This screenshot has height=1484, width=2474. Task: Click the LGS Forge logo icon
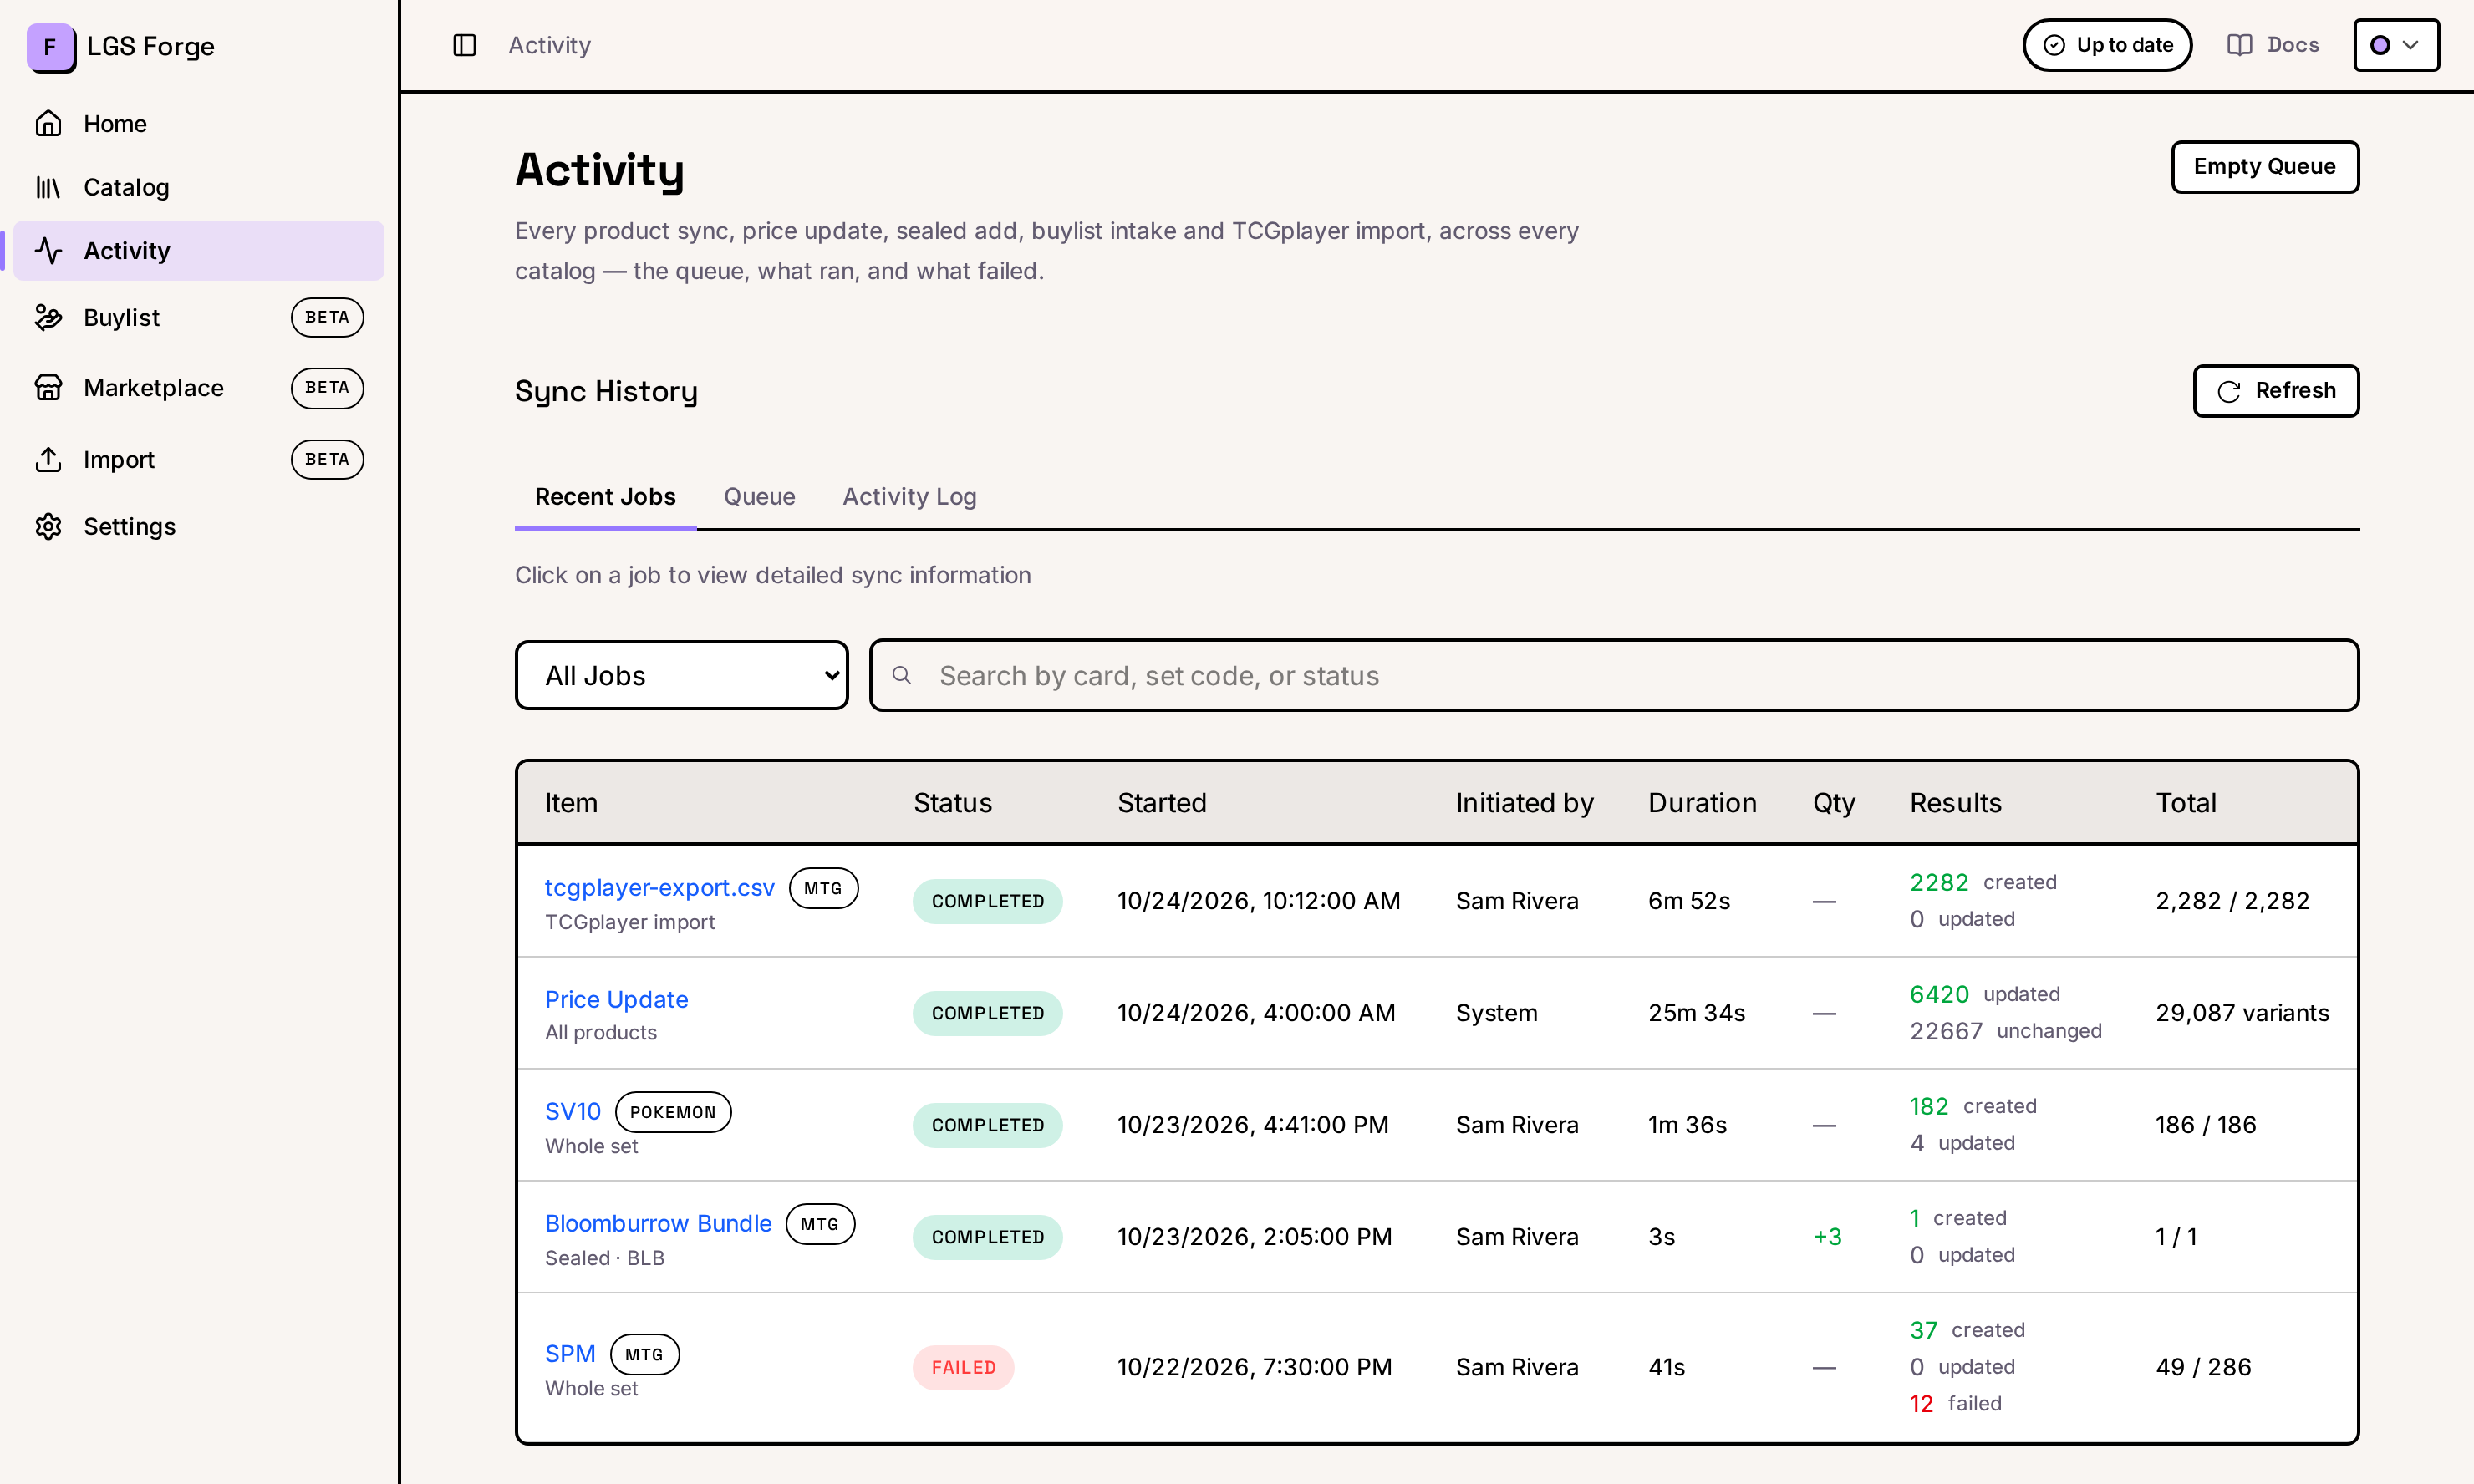point(50,47)
